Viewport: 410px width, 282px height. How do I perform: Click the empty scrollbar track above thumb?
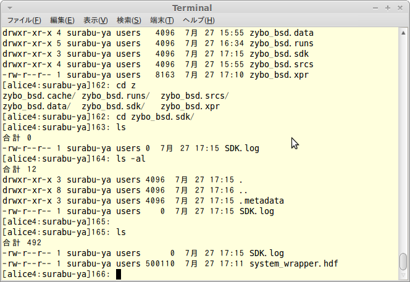click(x=403, y=144)
